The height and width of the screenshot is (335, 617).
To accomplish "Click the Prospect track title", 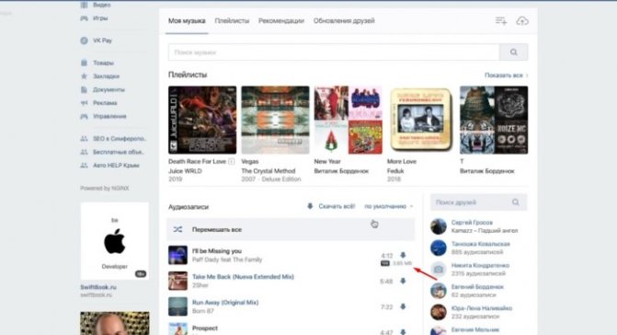I will click(x=205, y=328).
